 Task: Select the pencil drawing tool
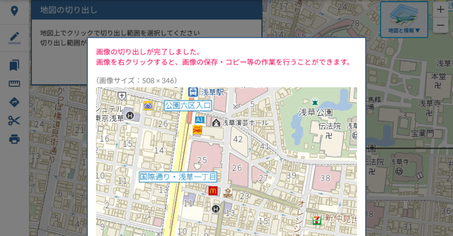15,37
